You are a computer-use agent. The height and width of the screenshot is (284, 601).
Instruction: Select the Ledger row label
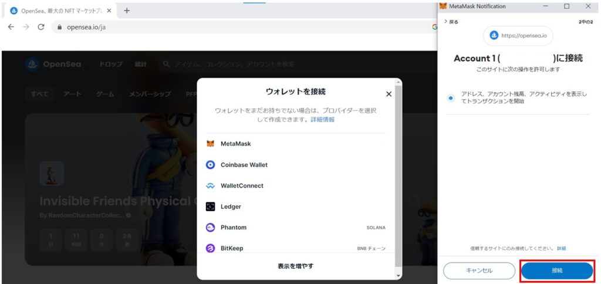(x=231, y=207)
